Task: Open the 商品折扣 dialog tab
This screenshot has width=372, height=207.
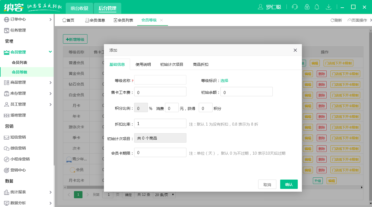Action: pyautogui.click(x=201, y=64)
